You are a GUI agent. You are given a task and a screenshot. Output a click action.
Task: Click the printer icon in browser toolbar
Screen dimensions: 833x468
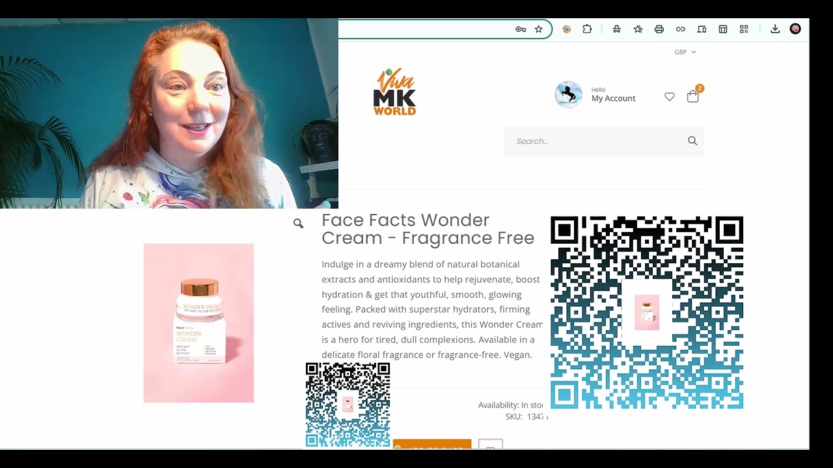659,29
